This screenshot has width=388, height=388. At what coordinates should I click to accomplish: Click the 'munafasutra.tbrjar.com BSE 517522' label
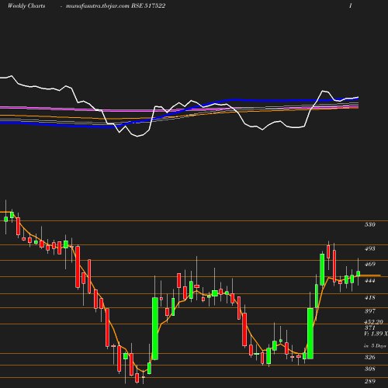pos(116,5)
